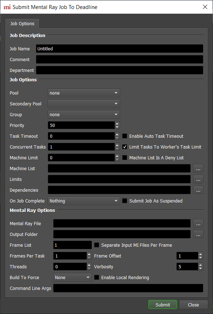This screenshot has width=213, height=314.
Task: Increase Verbosity with the up arrow
Action: (x=200, y=265)
